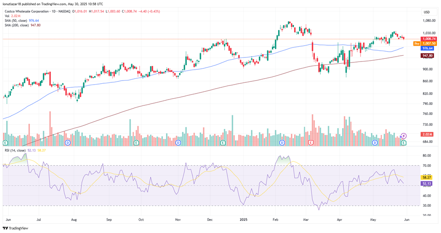Click the blue 976.64 SMA value label
This screenshot has width=441, height=233.
427,48
